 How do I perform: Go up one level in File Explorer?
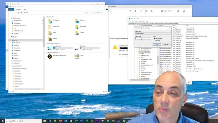coord(18,13)
